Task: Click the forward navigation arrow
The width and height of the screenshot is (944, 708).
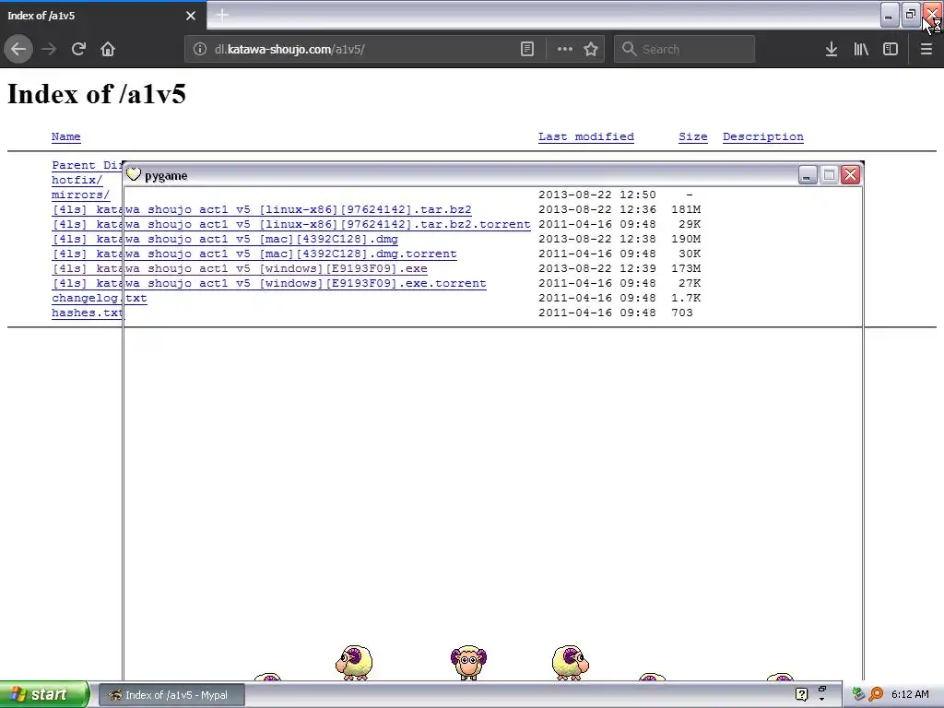Action: [x=49, y=49]
